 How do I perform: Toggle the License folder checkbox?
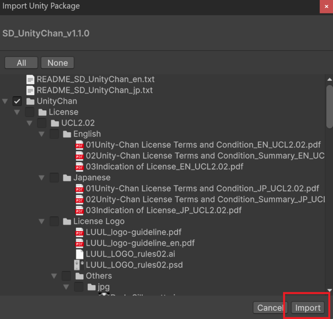tap(30, 112)
